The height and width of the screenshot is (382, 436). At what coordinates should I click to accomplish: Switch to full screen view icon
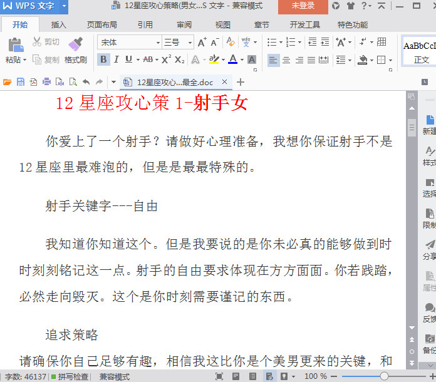tap(219, 376)
